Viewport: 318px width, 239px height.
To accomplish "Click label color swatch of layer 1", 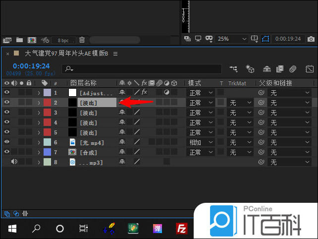I will coord(47,93).
